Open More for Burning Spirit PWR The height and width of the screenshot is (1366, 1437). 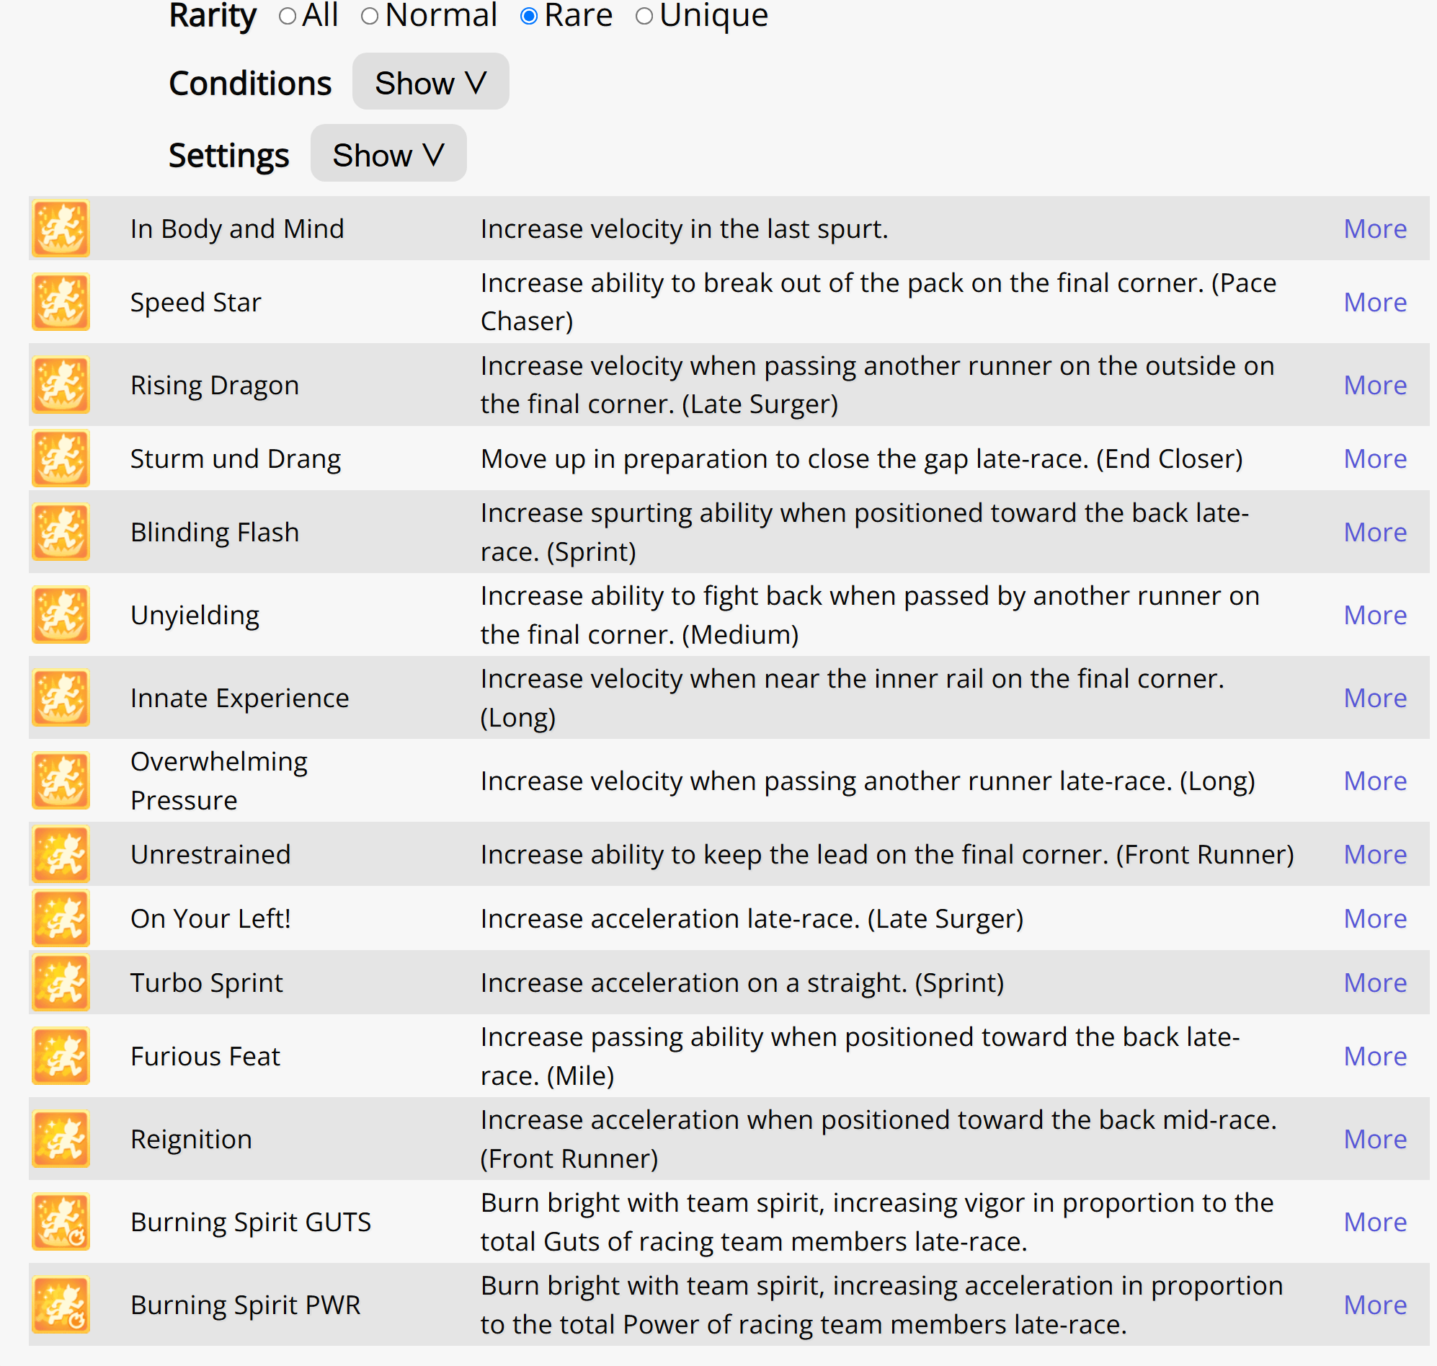click(x=1375, y=1305)
